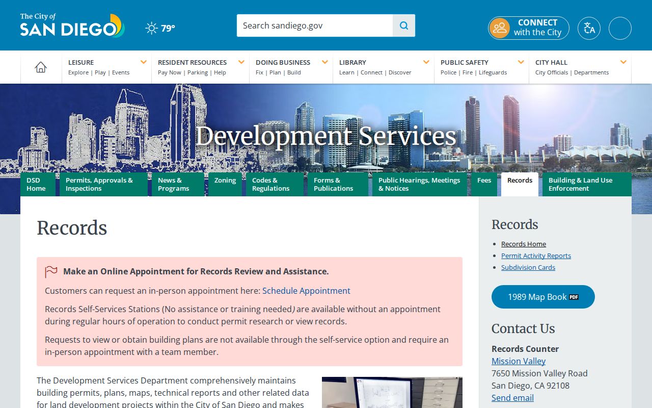
Task: Expand the Public Safety menu arrow
Action: click(x=521, y=62)
